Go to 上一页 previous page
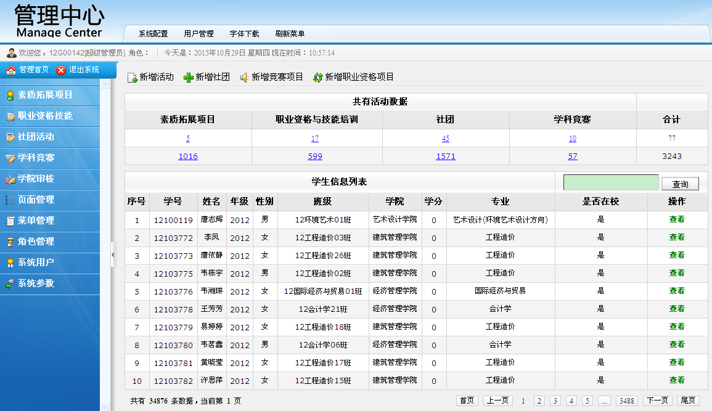Screen dimensions: 712x411 pos(497,401)
